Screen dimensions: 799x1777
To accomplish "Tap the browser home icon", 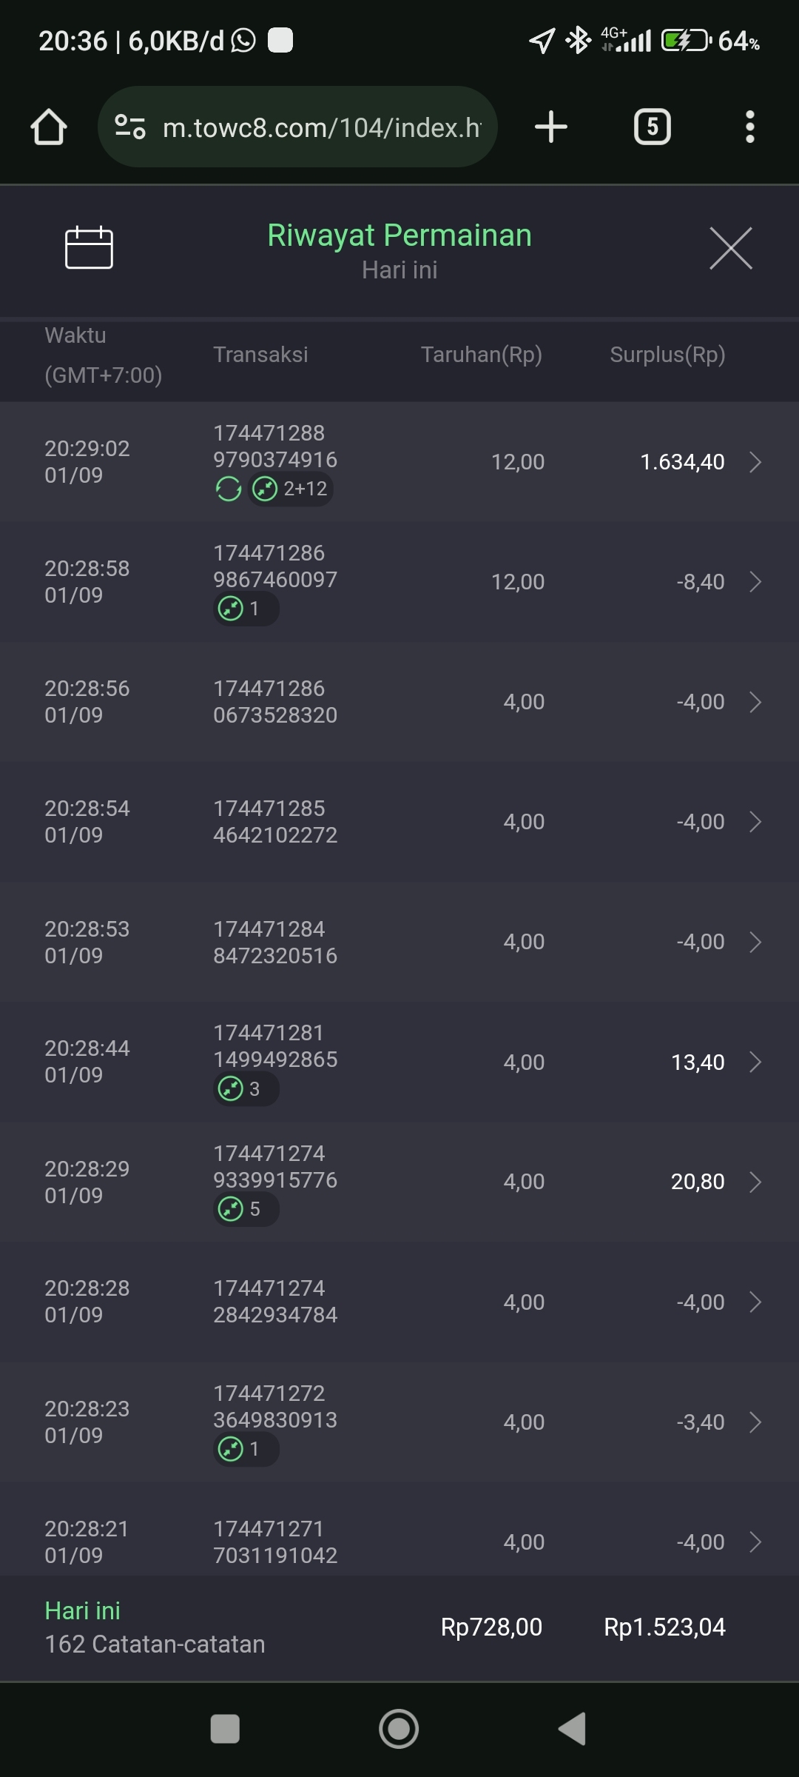I will coord(49,127).
